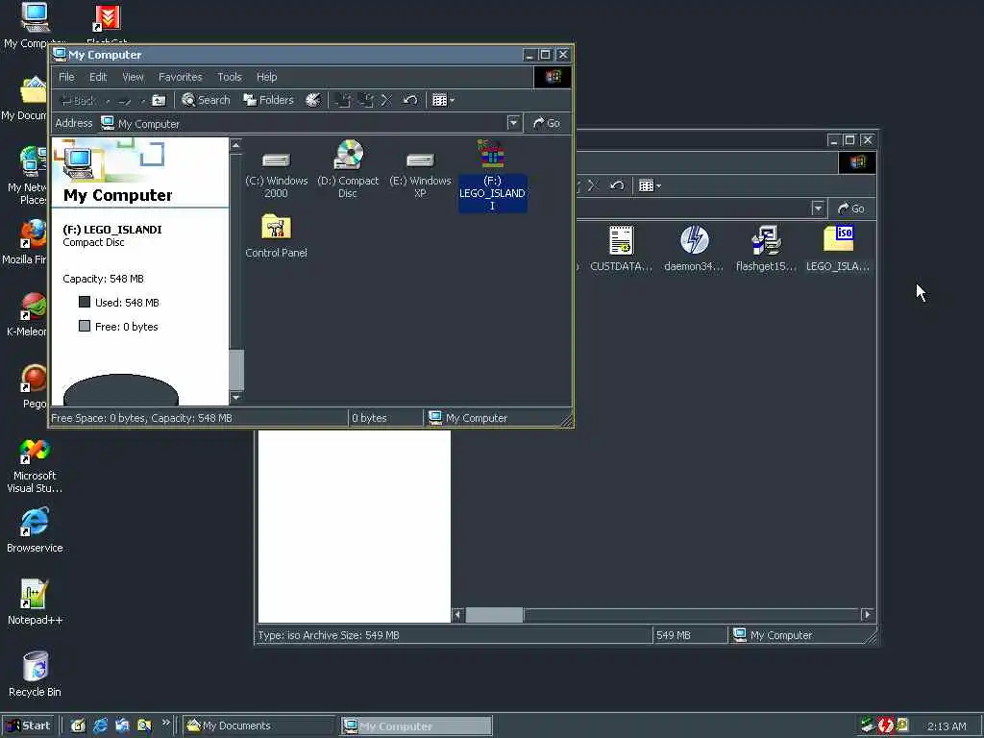The height and width of the screenshot is (738, 984).
Task: Switch to My Documents taskbar button
Action: pyautogui.click(x=259, y=726)
